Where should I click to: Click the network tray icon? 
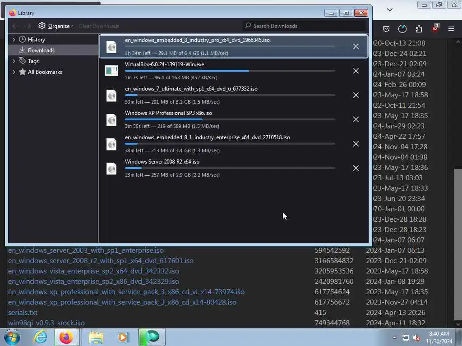pos(406,338)
